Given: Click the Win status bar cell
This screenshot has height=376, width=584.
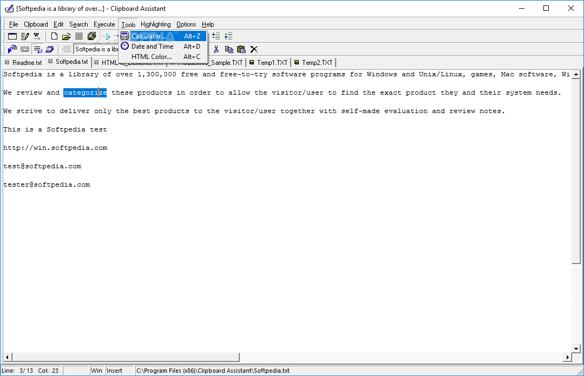Looking at the screenshot, I should (97, 371).
